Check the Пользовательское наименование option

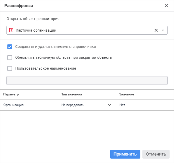(x=10, y=68)
